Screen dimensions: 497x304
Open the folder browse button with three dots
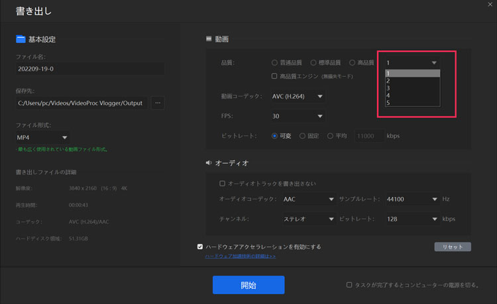pos(158,103)
